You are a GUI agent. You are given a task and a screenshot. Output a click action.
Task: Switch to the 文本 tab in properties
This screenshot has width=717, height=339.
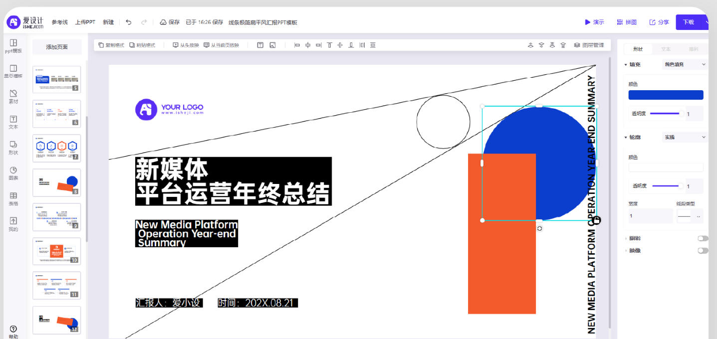tap(666, 49)
